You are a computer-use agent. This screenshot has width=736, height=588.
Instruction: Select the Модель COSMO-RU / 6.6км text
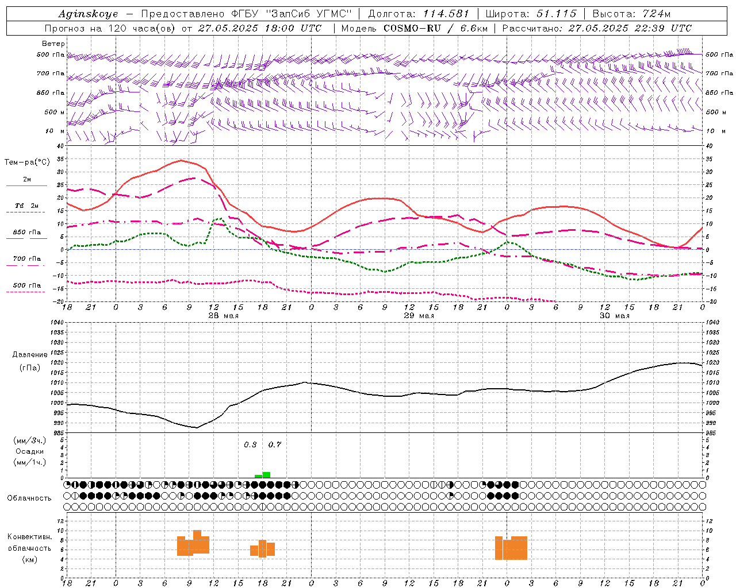pyautogui.click(x=415, y=28)
